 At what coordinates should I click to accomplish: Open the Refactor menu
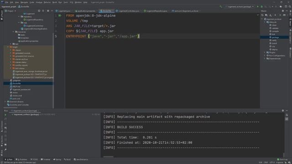[x=47, y=2]
